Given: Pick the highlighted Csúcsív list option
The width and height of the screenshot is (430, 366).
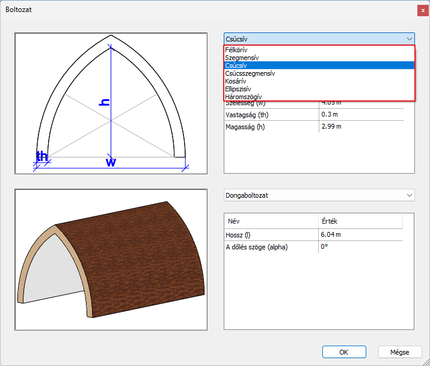Looking at the screenshot, I should 236,66.
